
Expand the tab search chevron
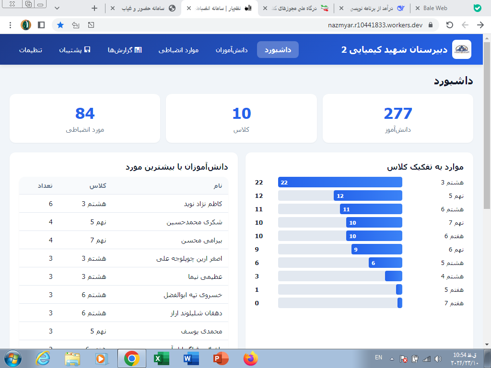coord(57,8)
